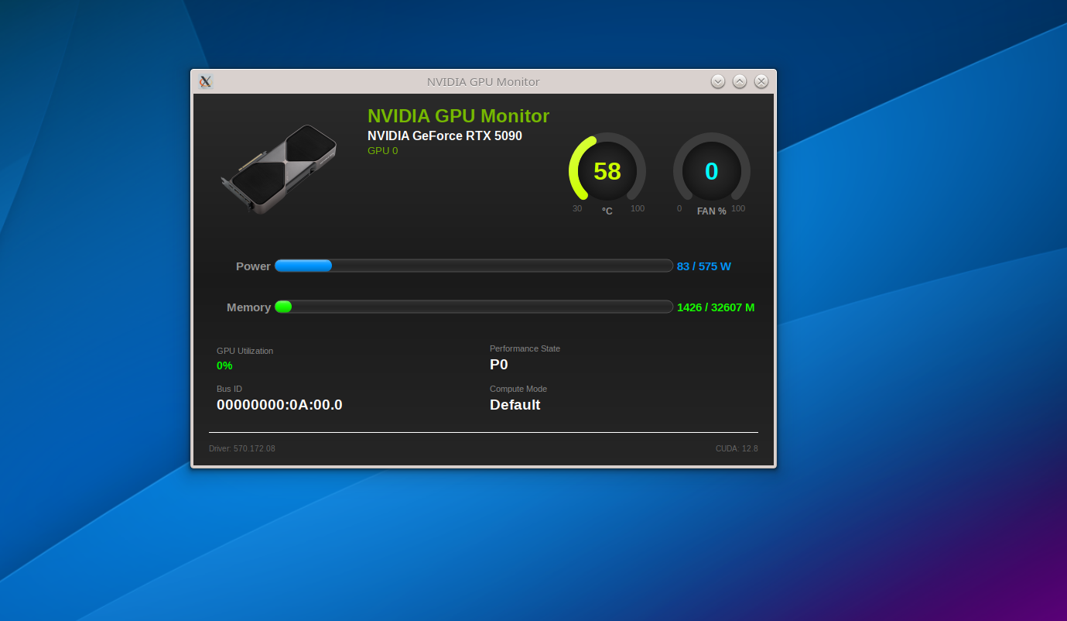Click the Power label
Viewport: 1067px width, 621px height.
pos(253,266)
